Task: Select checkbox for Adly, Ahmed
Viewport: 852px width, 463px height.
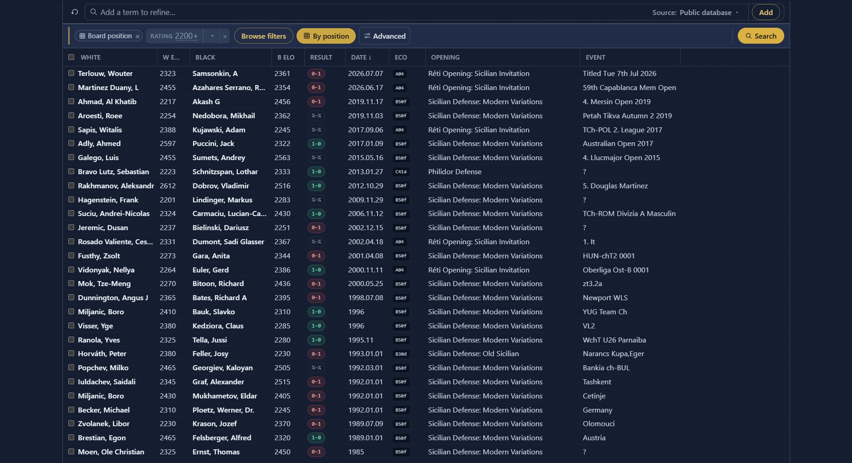Action: pyautogui.click(x=71, y=143)
